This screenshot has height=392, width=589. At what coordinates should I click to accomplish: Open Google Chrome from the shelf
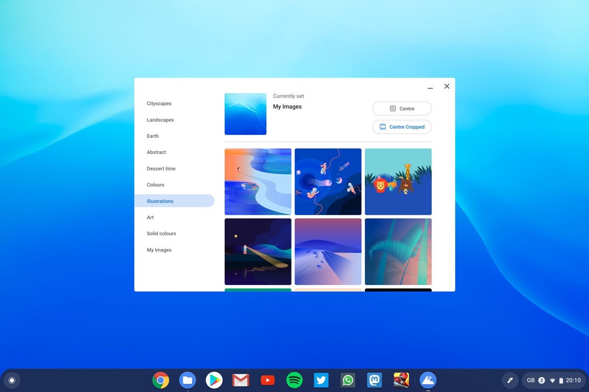pos(161,380)
